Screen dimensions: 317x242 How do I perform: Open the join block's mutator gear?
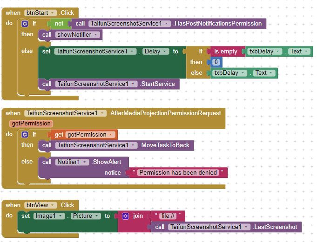[x=126, y=216]
